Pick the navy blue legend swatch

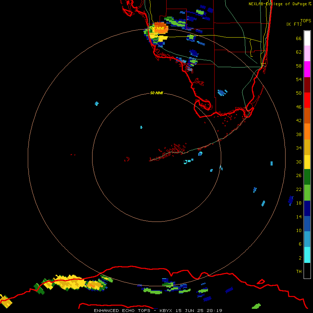coord(307,208)
